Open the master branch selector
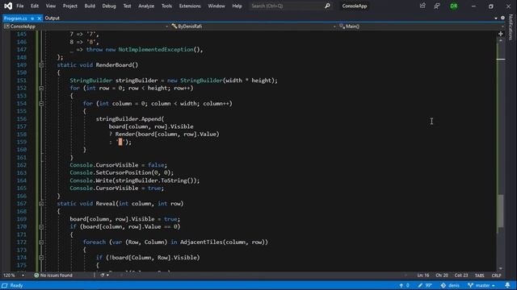Viewport: 517px width, 290px height. (481, 285)
